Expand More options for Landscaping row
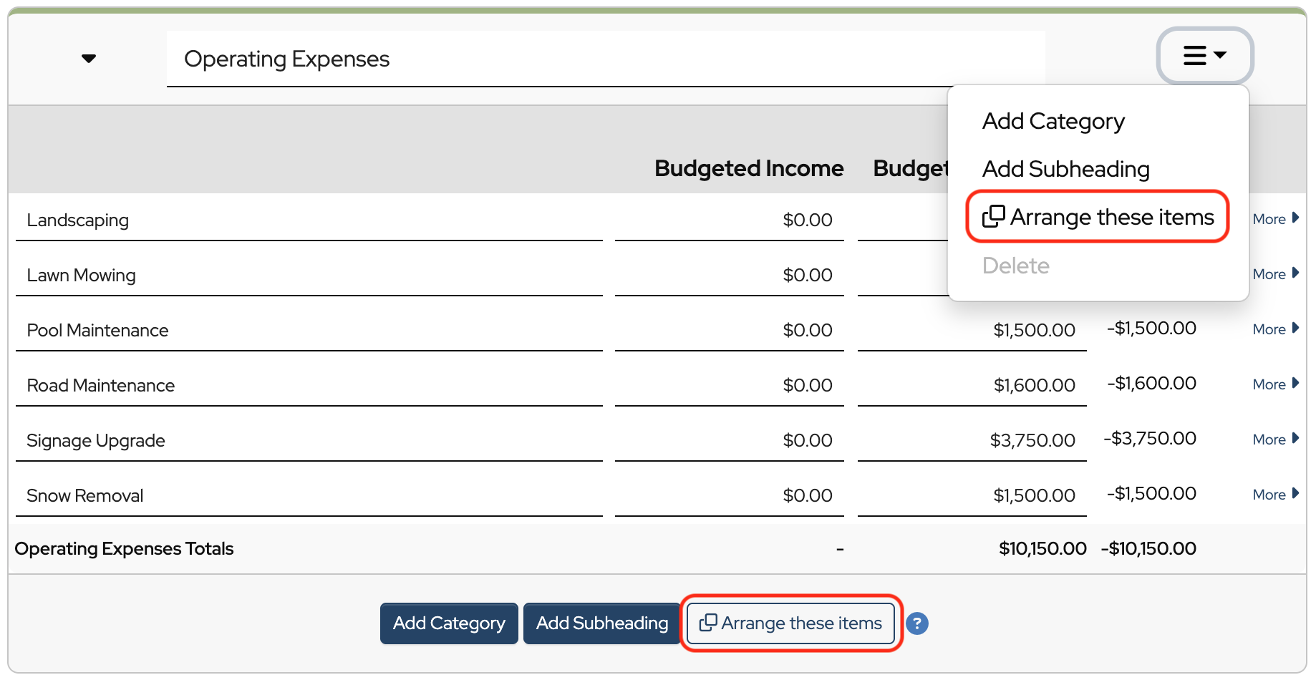Viewport: 1316px width, 680px height. pos(1275,219)
